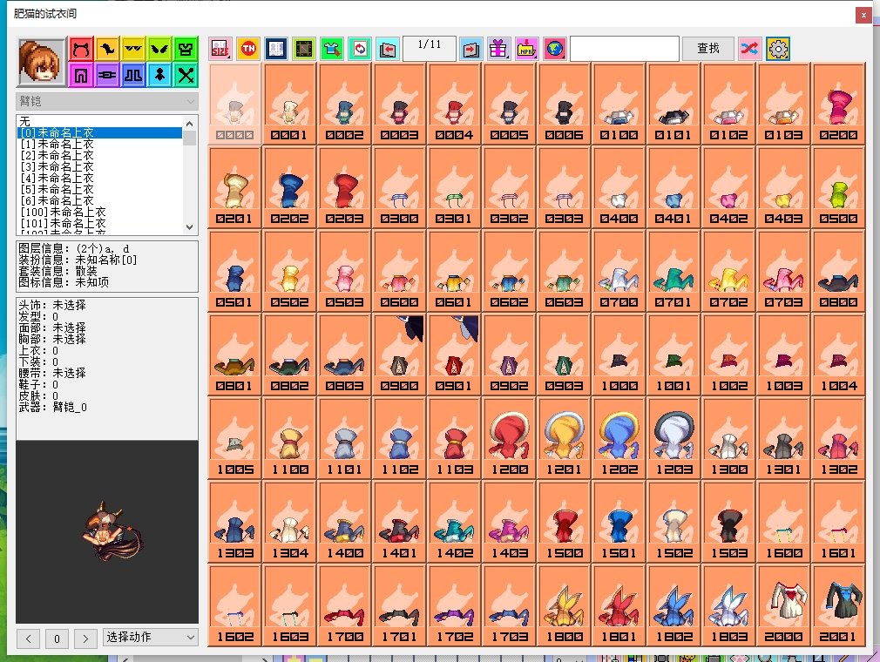Go to previous page with left-arrow icon
The width and height of the screenshot is (880, 662).
pos(387,50)
